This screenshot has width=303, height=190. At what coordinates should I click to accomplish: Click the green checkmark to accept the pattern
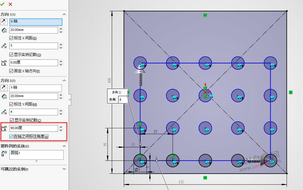pyautogui.click(x=3, y=4)
